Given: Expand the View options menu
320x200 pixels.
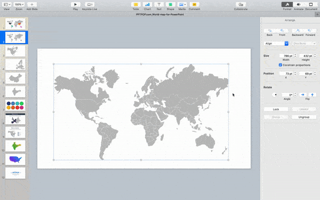Looking at the screenshot, I should [x=7, y=4].
